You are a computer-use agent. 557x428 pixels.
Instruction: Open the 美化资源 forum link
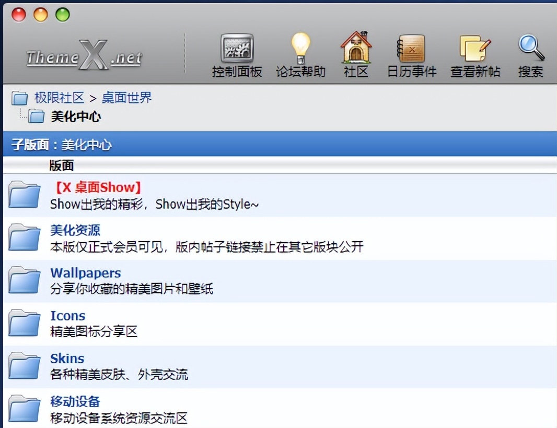coord(75,230)
